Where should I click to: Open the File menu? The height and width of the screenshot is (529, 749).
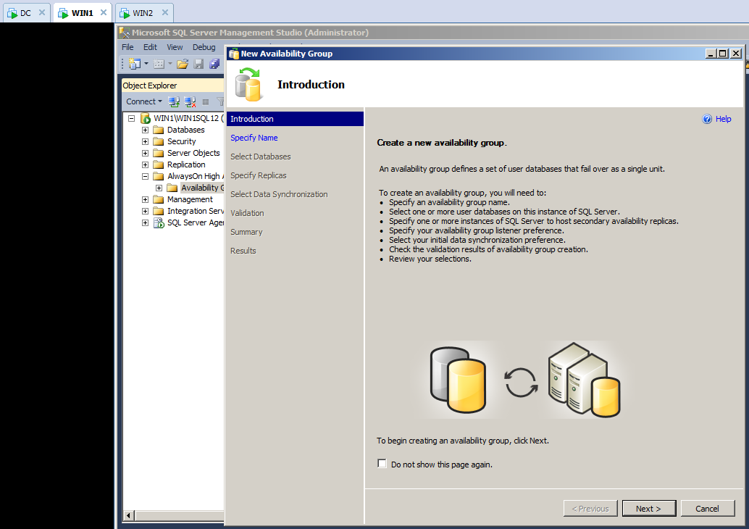tap(127, 47)
